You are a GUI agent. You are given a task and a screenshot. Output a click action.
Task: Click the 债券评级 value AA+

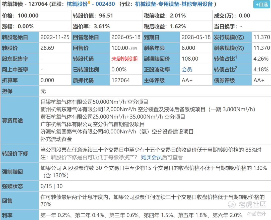point(259,80)
